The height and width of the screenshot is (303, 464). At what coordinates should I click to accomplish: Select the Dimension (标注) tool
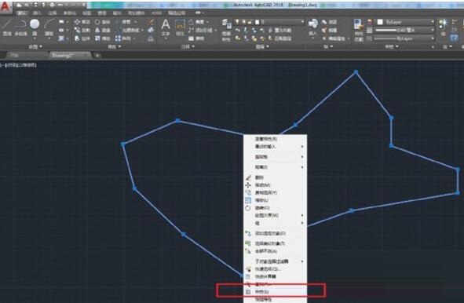[180, 27]
